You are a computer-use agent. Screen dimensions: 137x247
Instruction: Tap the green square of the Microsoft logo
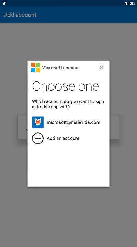click(38, 65)
